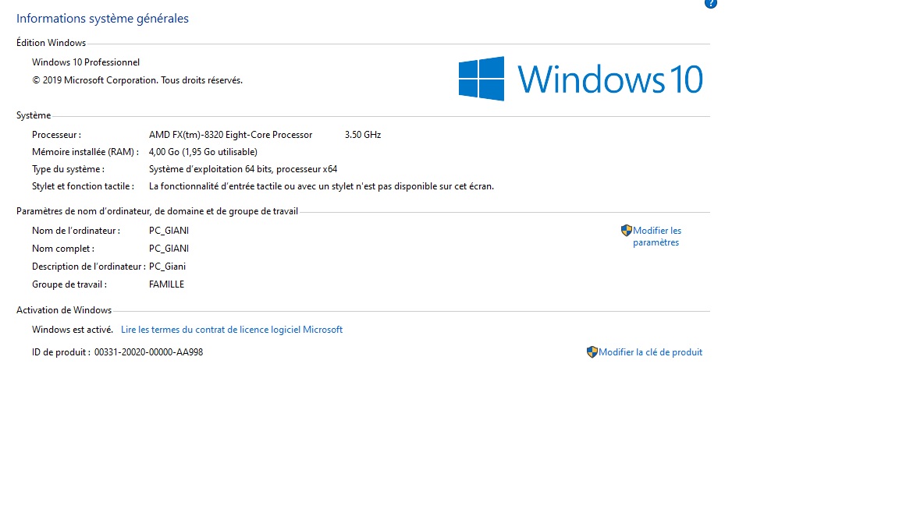Select the PC_Giani description value
Viewport: 899px width, 505px height.
168,267
